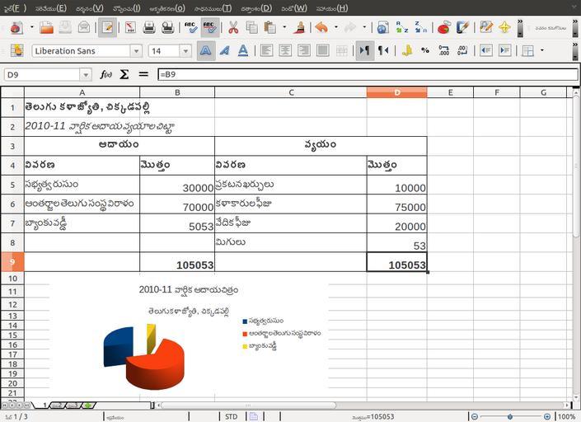Image resolution: width=581 pixels, height=422 pixels.
Task: Toggle AutoSpellcheck button
Action: [210, 28]
